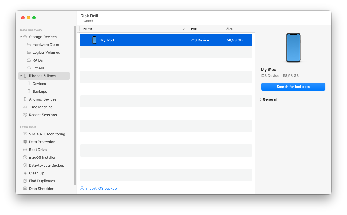The image size is (347, 215).
Task: Click the Android Devices phone icon
Action: (25, 99)
